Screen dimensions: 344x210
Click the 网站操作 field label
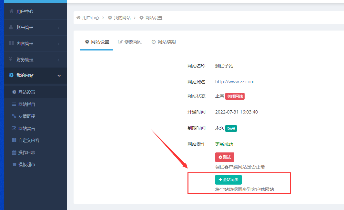point(196,144)
